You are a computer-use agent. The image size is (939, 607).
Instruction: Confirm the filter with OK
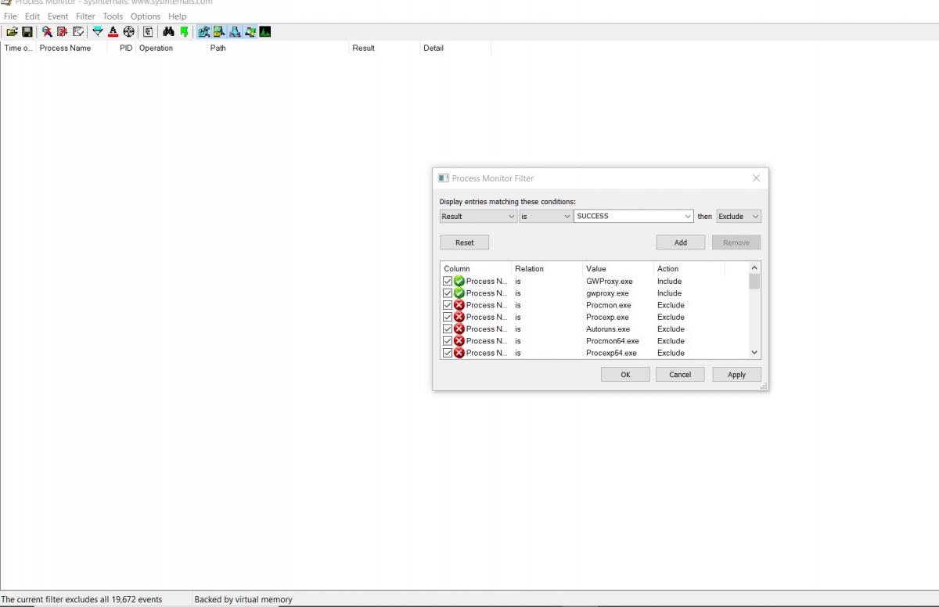click(x=625, y=375)
